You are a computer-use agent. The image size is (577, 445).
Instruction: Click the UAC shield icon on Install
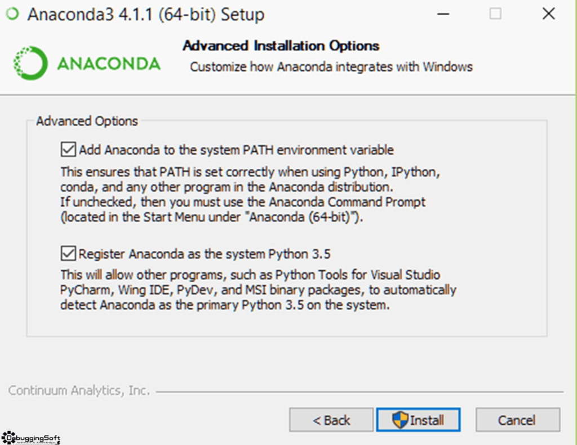coord(400,420)
